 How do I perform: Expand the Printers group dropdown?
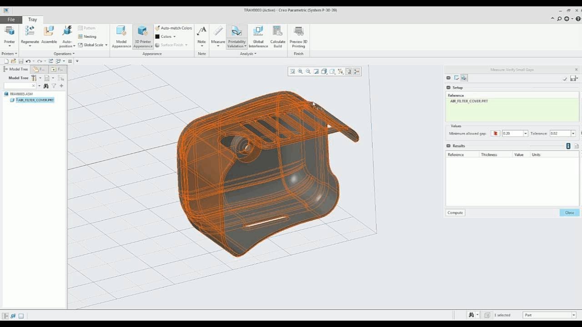tap(10, 54)
